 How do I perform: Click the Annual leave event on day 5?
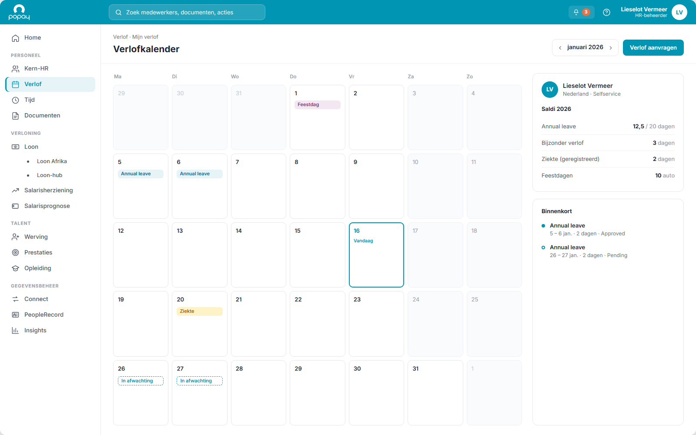141,174
